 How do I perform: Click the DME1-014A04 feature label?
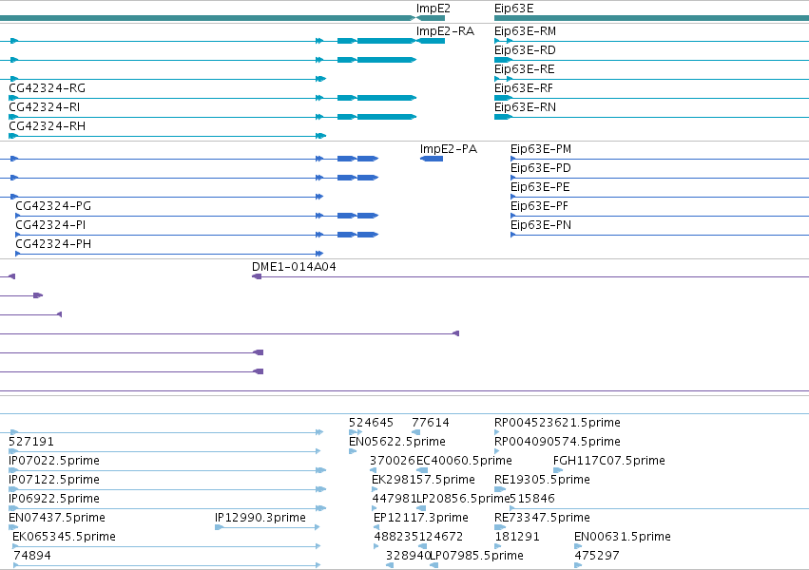tap(294, 267)
